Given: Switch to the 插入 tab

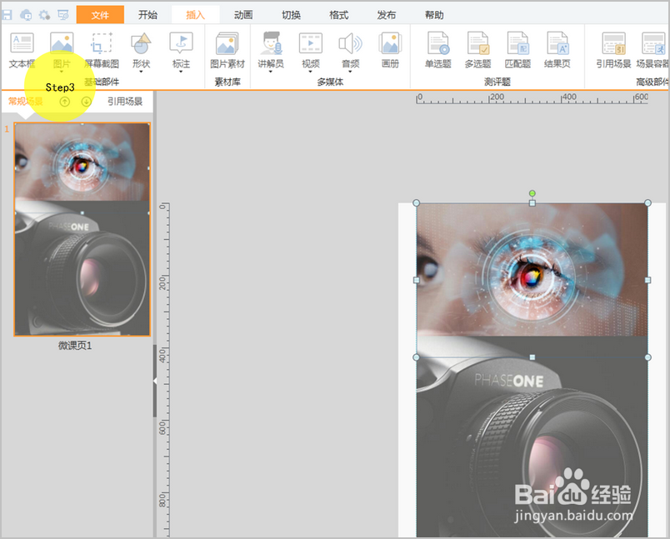Looking at the screenshot, I should 195,15.
